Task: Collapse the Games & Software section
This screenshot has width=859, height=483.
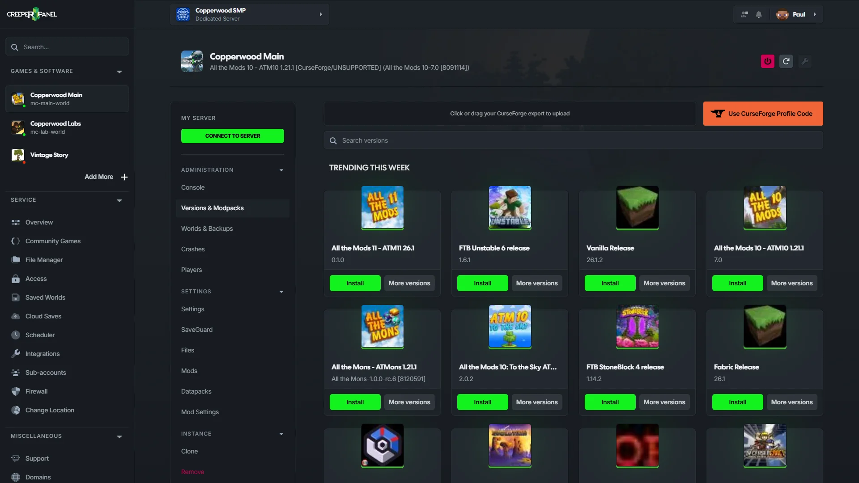Action: click(119, 72)
